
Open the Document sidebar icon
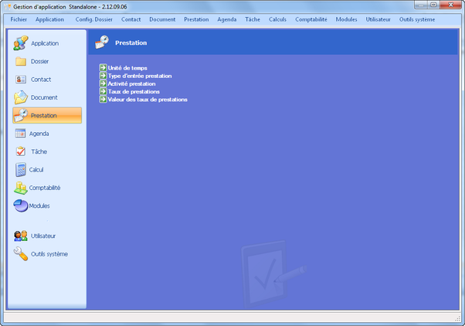pos(21,97)
